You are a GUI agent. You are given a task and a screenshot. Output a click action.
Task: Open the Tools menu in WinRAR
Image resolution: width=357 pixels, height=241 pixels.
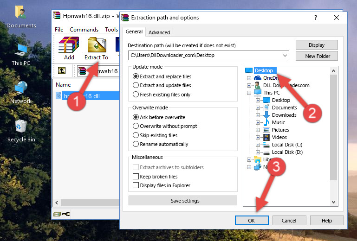click(111, 30)
